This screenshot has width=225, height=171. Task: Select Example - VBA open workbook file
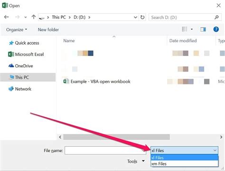pos(100,82)
